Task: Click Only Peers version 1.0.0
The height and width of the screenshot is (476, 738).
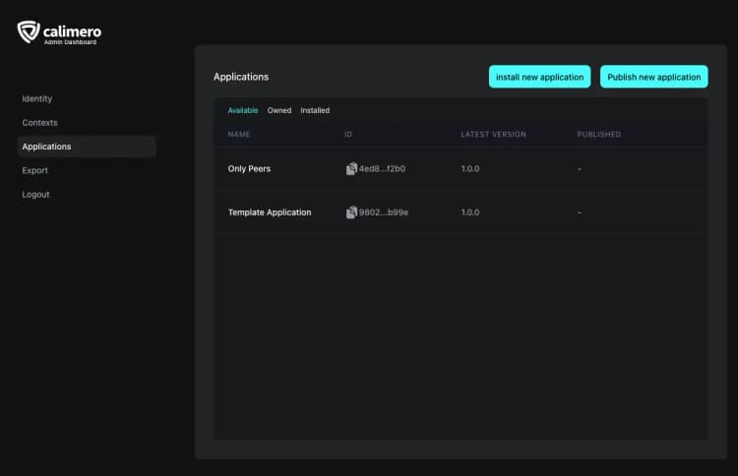Action: click(x=470, y=169)
